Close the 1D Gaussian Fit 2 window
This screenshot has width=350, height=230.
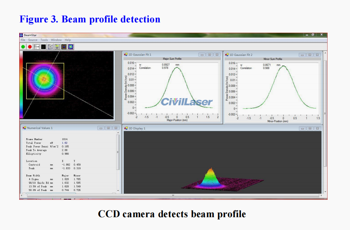pyautogui.click(x=317, y=55)
